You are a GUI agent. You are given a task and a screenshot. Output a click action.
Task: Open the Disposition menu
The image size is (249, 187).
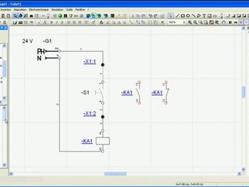click(20, 10)
